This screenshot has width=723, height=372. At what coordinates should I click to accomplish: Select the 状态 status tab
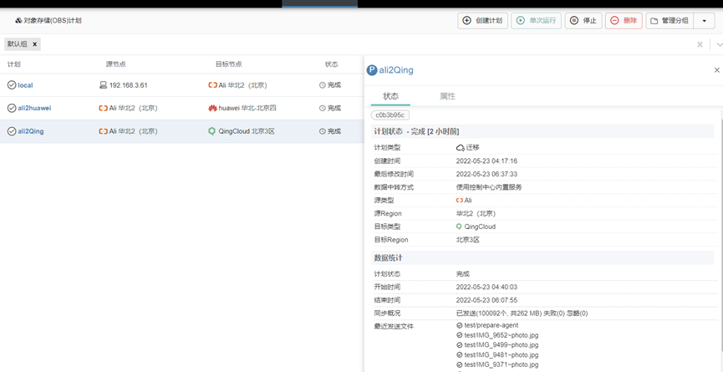click(390, 96)
